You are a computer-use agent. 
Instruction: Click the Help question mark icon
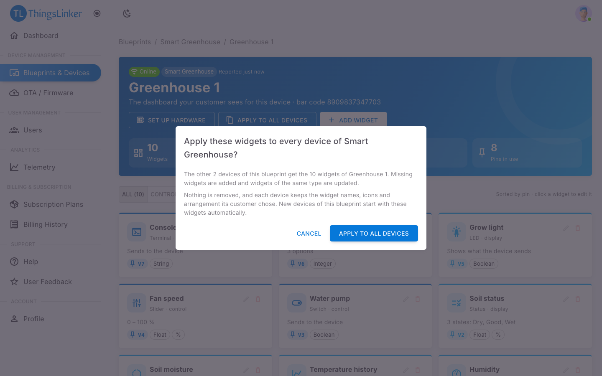(x=14, y=262)
